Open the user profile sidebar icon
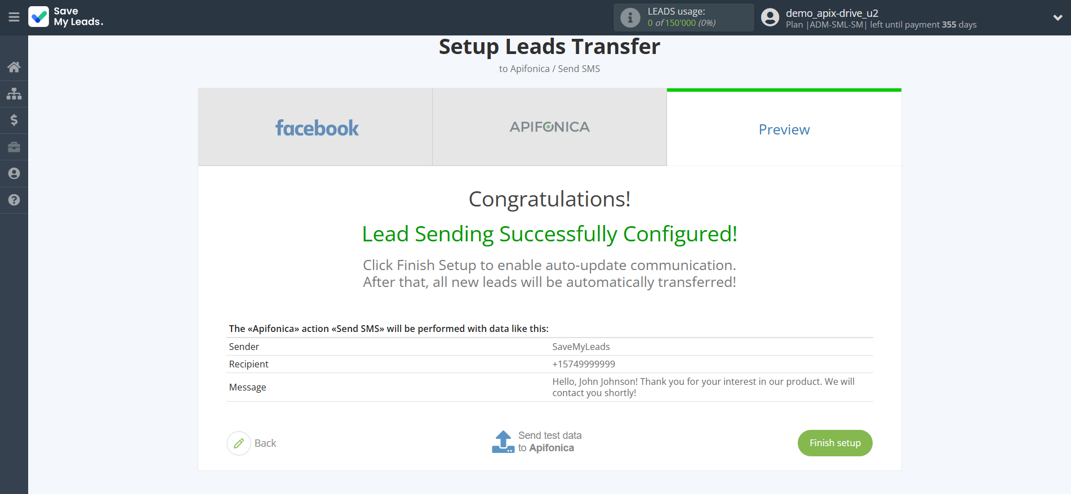Viewport: 1071px width, 494px height. click(14, 173)
